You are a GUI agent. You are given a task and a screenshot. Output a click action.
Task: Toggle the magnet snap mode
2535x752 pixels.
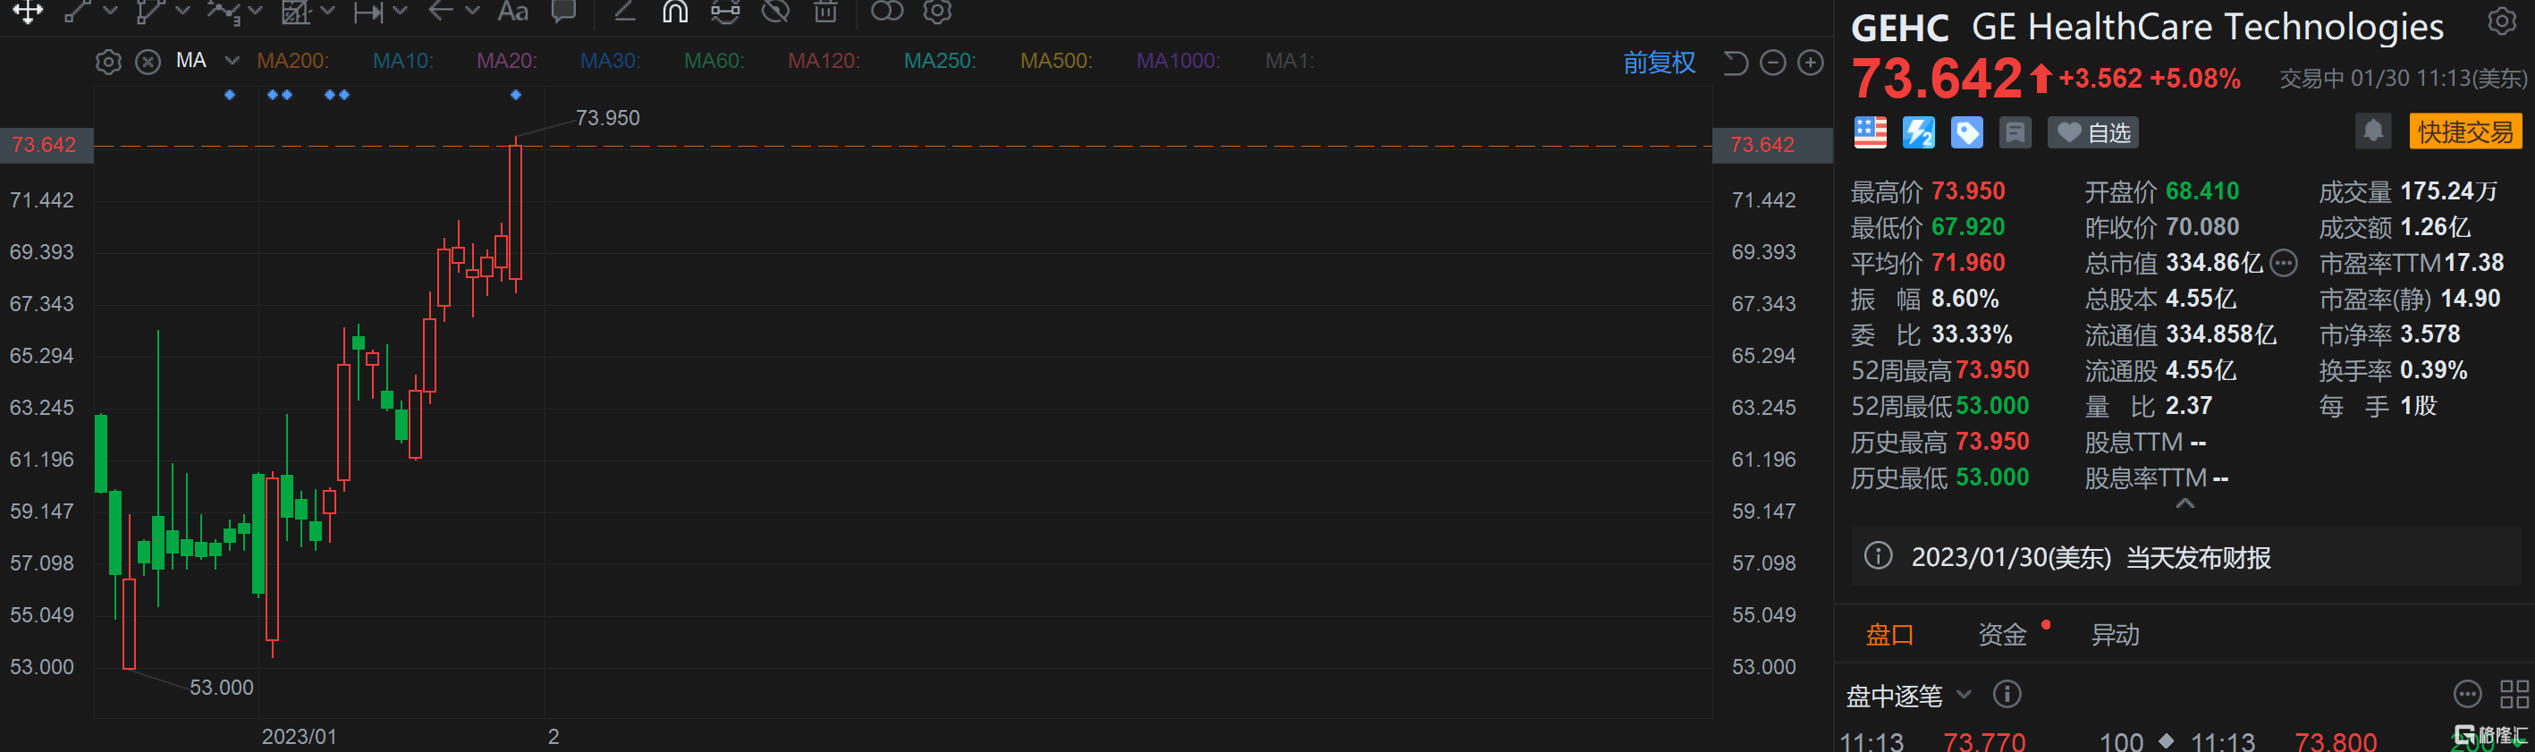tap(675, 12)
